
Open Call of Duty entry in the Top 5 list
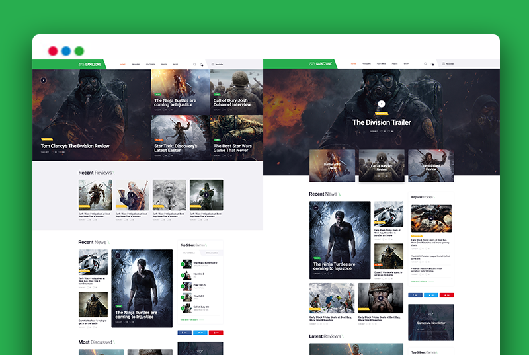(201, 307)
